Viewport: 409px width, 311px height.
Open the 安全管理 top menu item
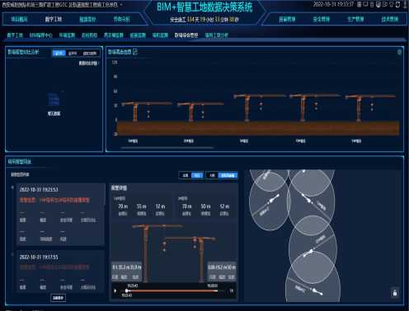click(321, 19)
